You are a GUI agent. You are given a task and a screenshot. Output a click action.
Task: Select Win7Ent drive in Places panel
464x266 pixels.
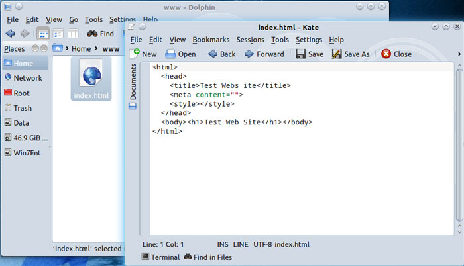25,153
